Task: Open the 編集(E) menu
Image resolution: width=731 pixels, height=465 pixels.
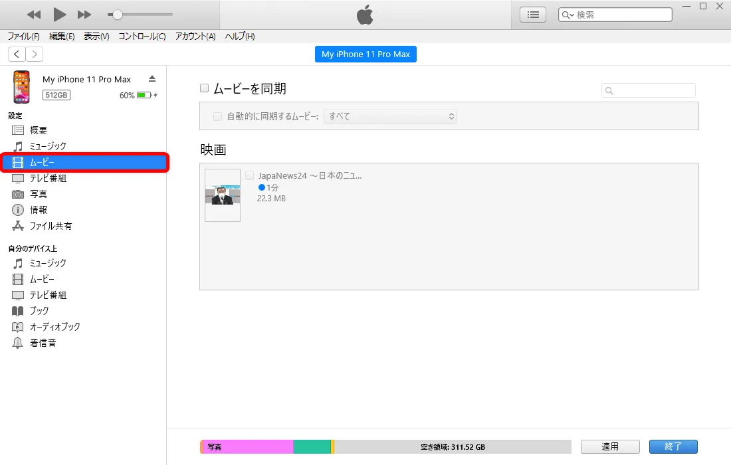Action: click(x=62, y=37)
